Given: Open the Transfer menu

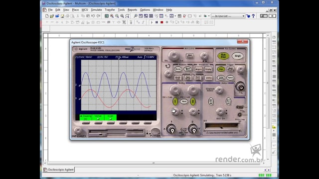Looking at the screenshot, I should click(110, 10).
